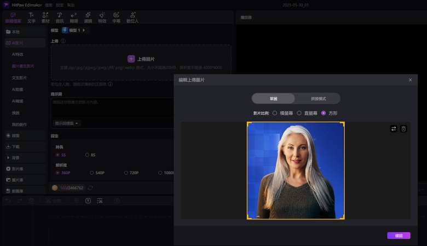Open the 音訊 (Audio) panel
This screenshot has height=246, width=427.
tap(59, 17)
